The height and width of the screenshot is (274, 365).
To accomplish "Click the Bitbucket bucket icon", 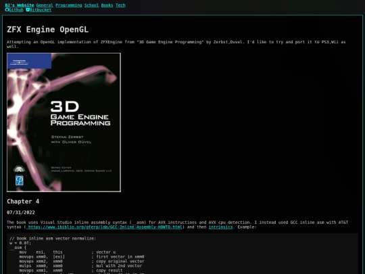I will pos(28,9).
